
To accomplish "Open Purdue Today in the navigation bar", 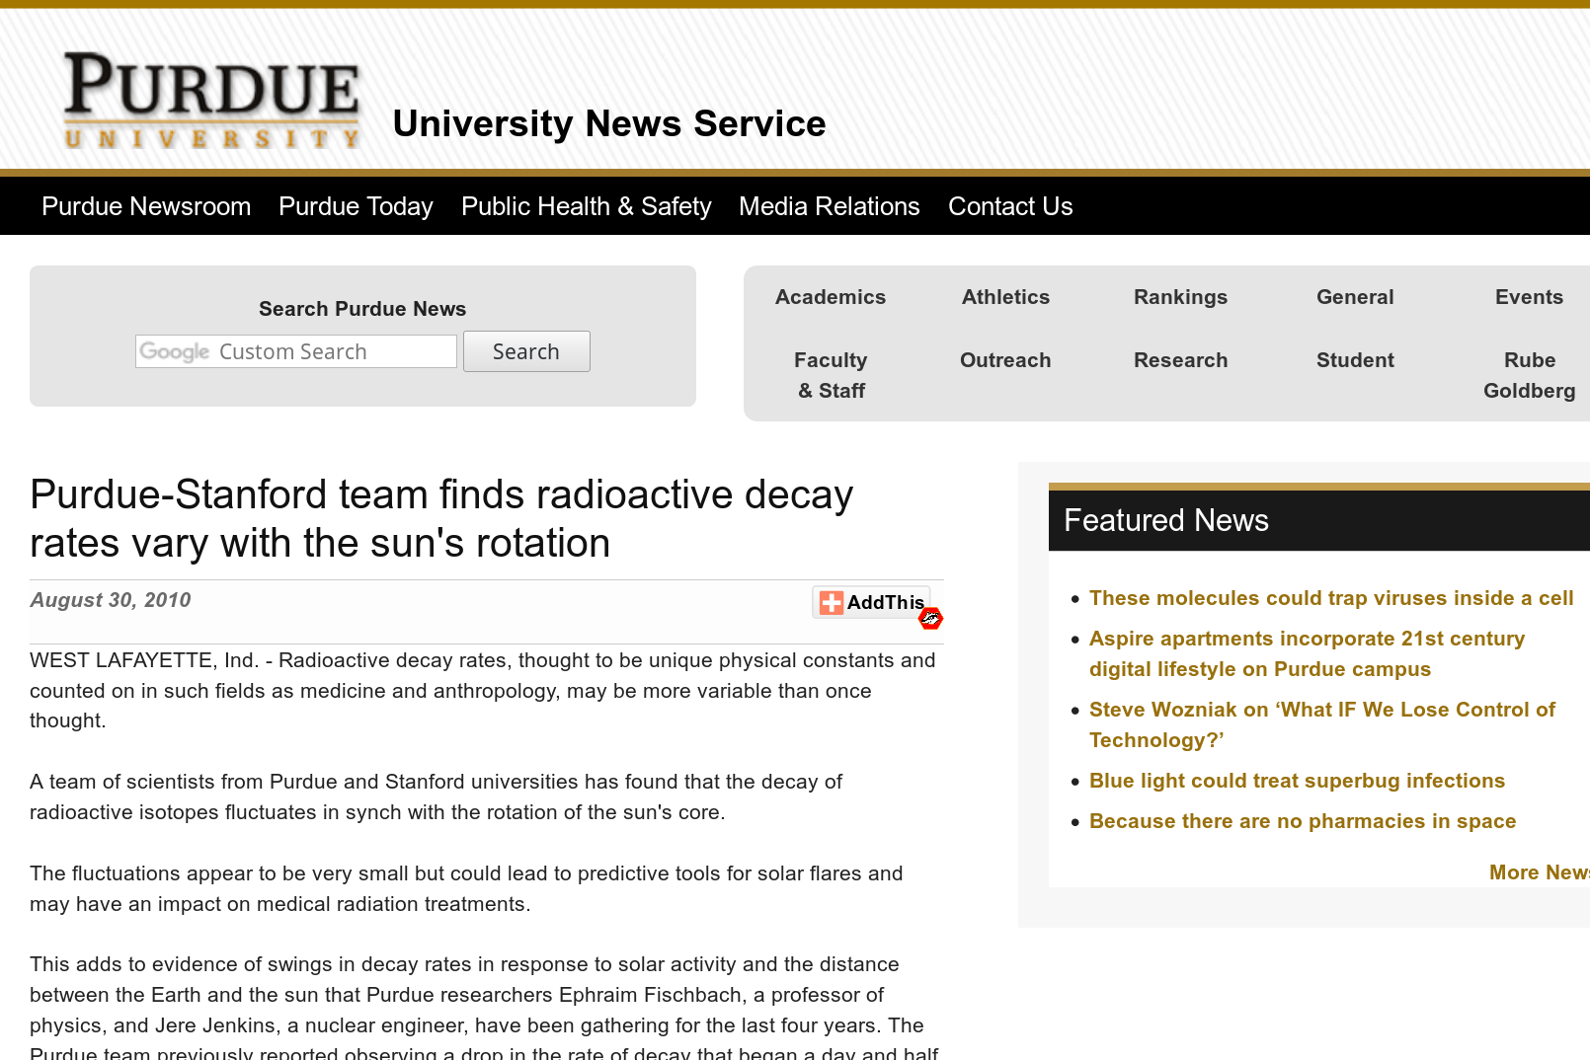I will [x=356, y=206].
